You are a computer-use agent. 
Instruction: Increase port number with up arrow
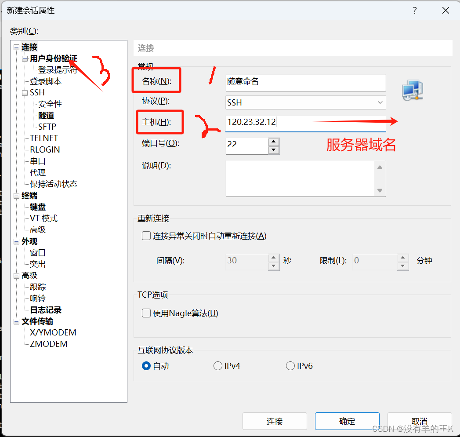pyautogui.click(x=273, y=142)
